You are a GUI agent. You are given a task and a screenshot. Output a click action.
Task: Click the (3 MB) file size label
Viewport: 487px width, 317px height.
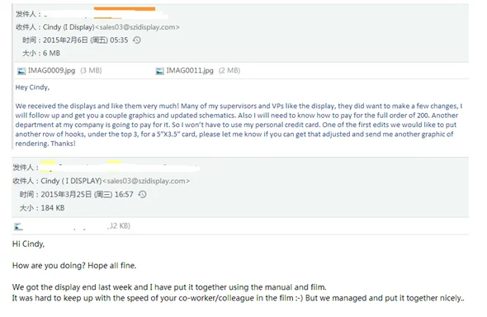click(x=91, y=70)
